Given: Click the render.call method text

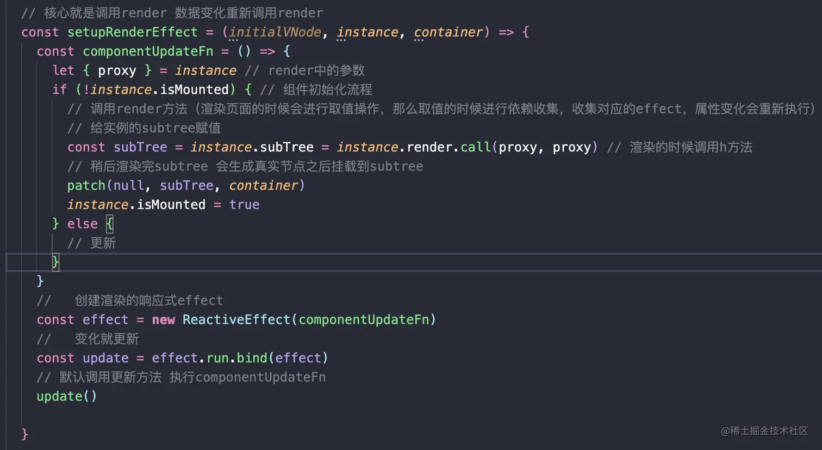Looking at the screenshot, I should coord(449,147).
